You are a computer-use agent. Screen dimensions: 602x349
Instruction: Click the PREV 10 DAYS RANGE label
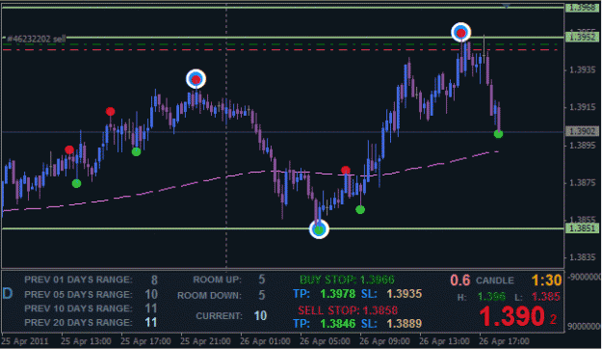pos(78,309)
